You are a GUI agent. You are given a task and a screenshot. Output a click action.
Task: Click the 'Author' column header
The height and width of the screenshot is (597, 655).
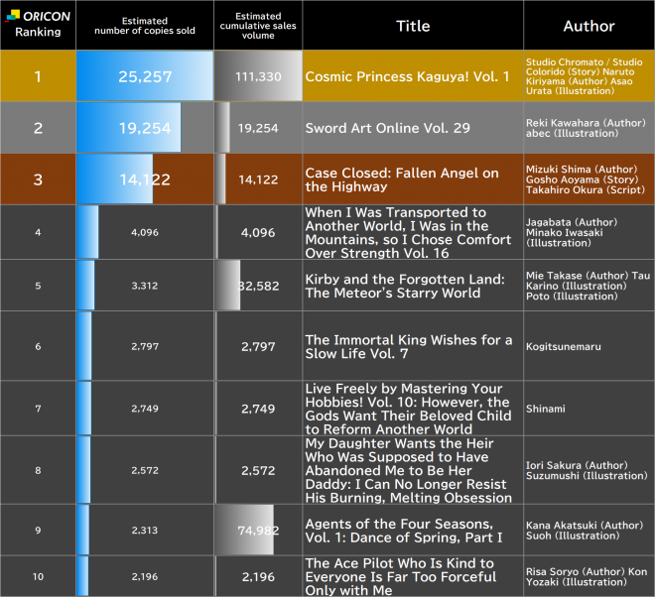pyautogui.click(x=589, y=26)
